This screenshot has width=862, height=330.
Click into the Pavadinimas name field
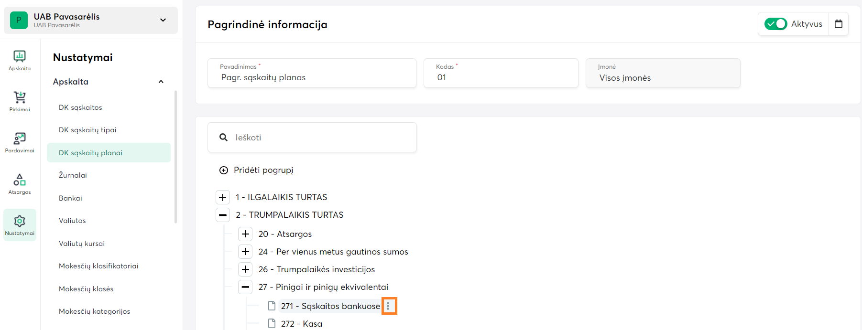(x=311, y=77)
